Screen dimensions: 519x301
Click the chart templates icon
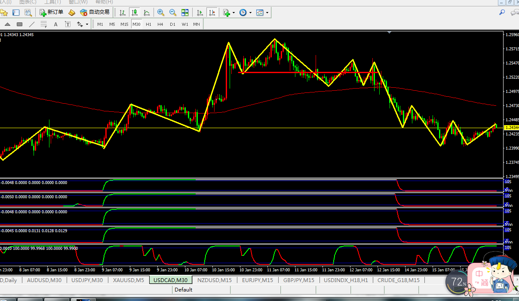tap(260, 12)
